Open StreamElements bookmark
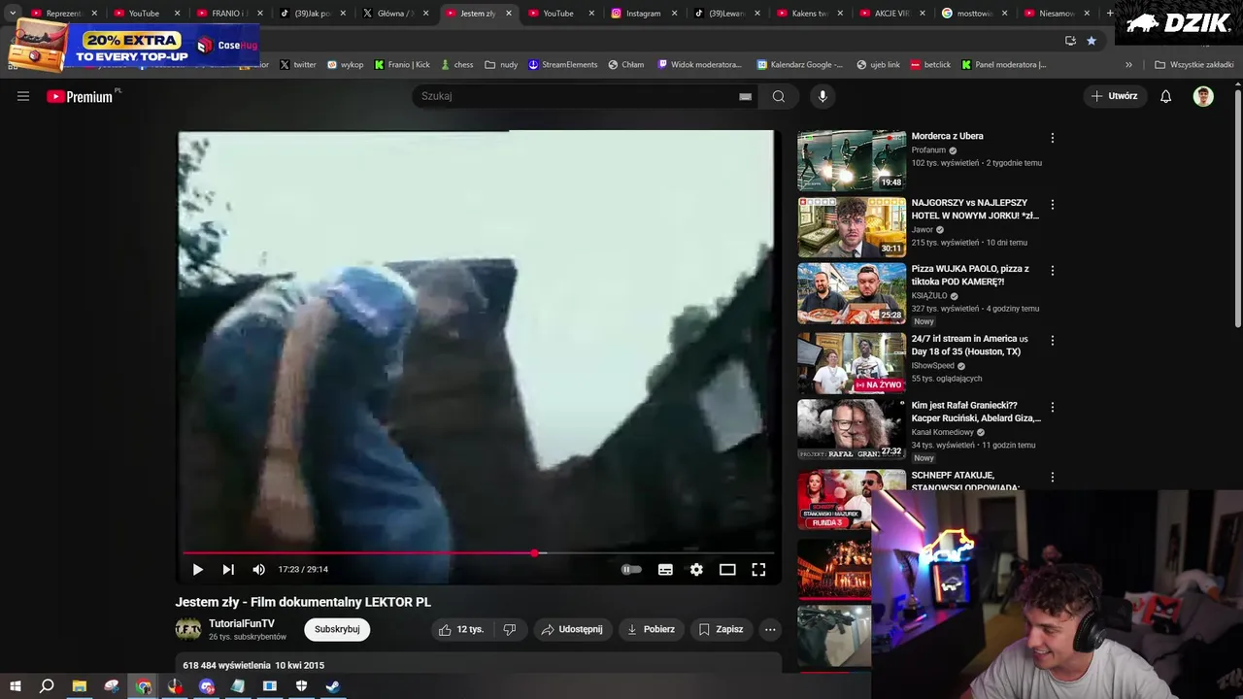 [562, 65]
